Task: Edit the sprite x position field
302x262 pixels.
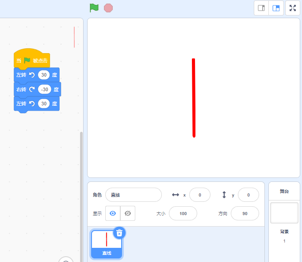Action: point(200,195)
